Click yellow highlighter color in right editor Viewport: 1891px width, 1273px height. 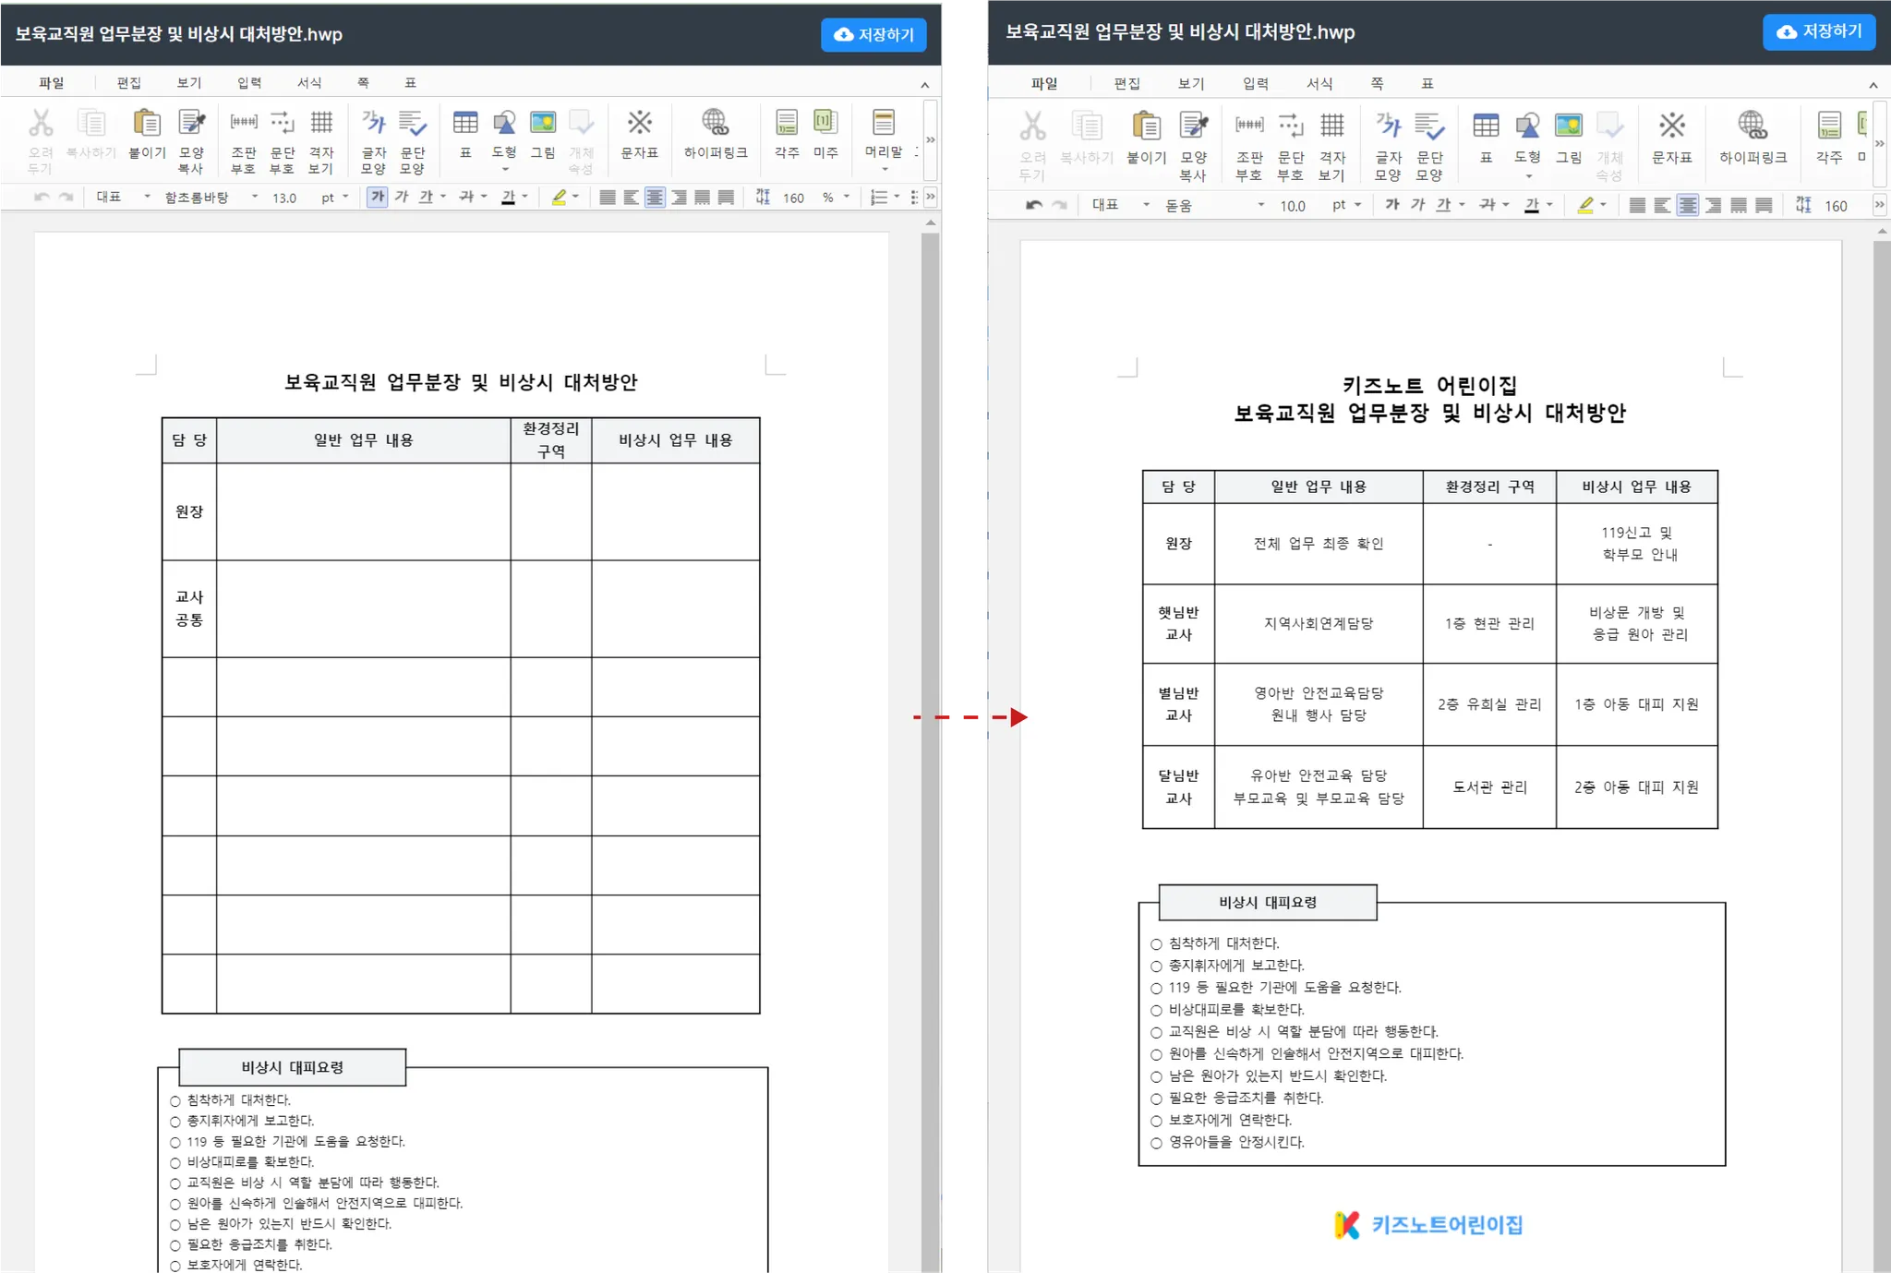[x=1584, y=205]
